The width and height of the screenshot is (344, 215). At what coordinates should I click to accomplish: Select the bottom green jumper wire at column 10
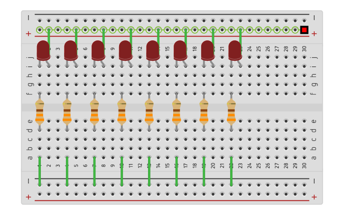(121, 171)
